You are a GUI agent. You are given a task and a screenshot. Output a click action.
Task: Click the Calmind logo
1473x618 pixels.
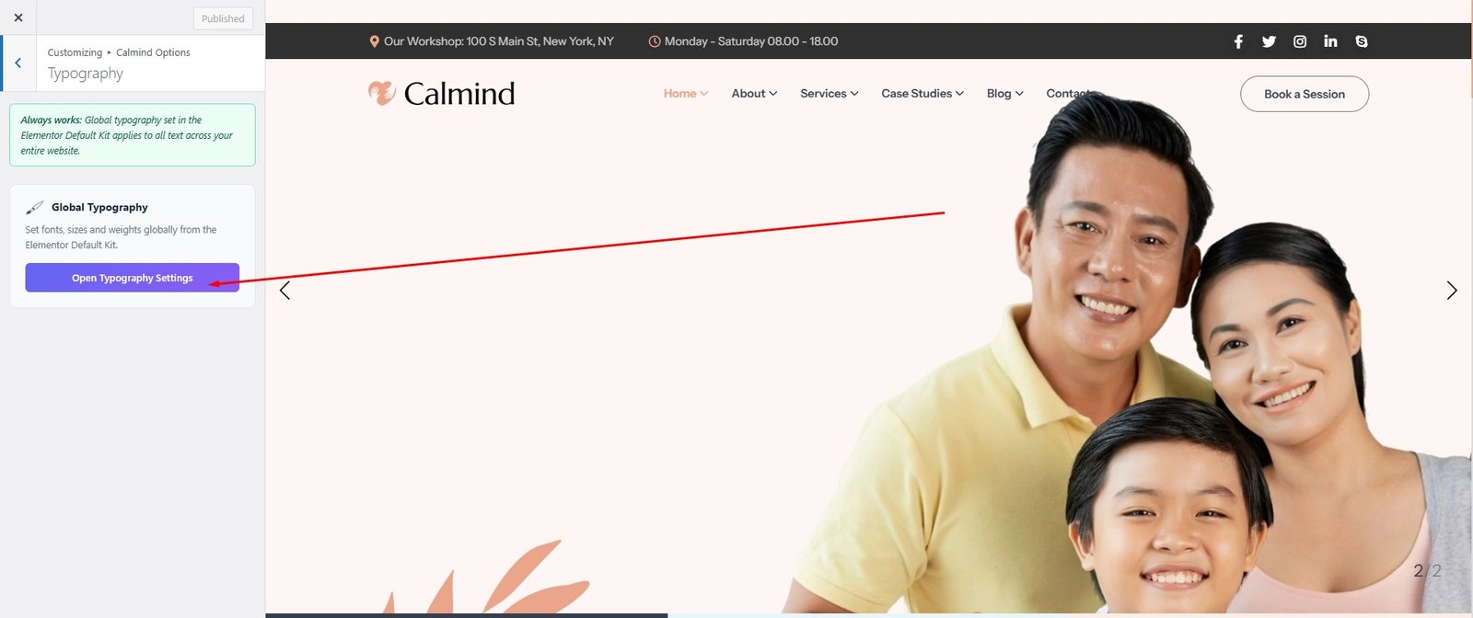[442, 94]
